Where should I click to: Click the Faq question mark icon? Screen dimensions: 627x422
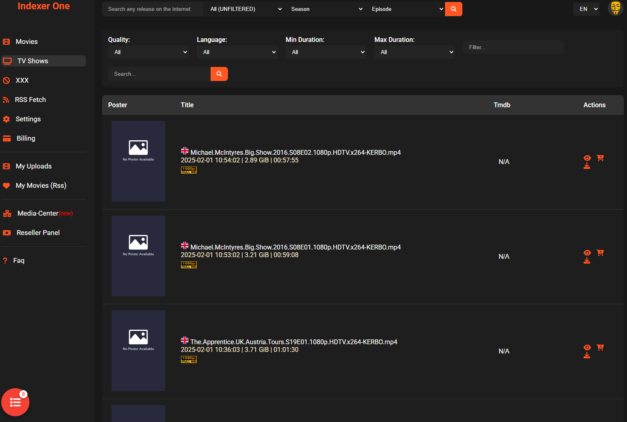pos(5,260)
